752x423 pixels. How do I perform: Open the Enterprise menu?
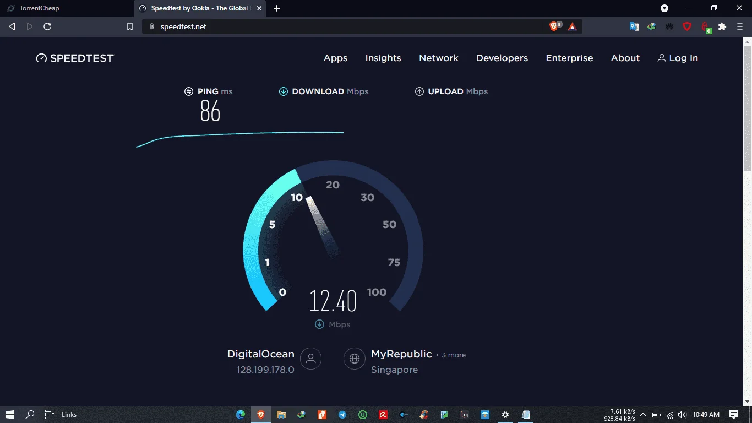point(569,58)
